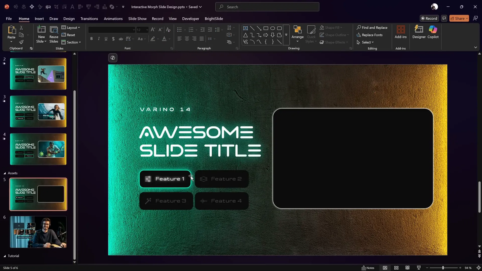The image size is (482, 271).
Task: Toggle Bold formatting
Action: click(91, 39)
